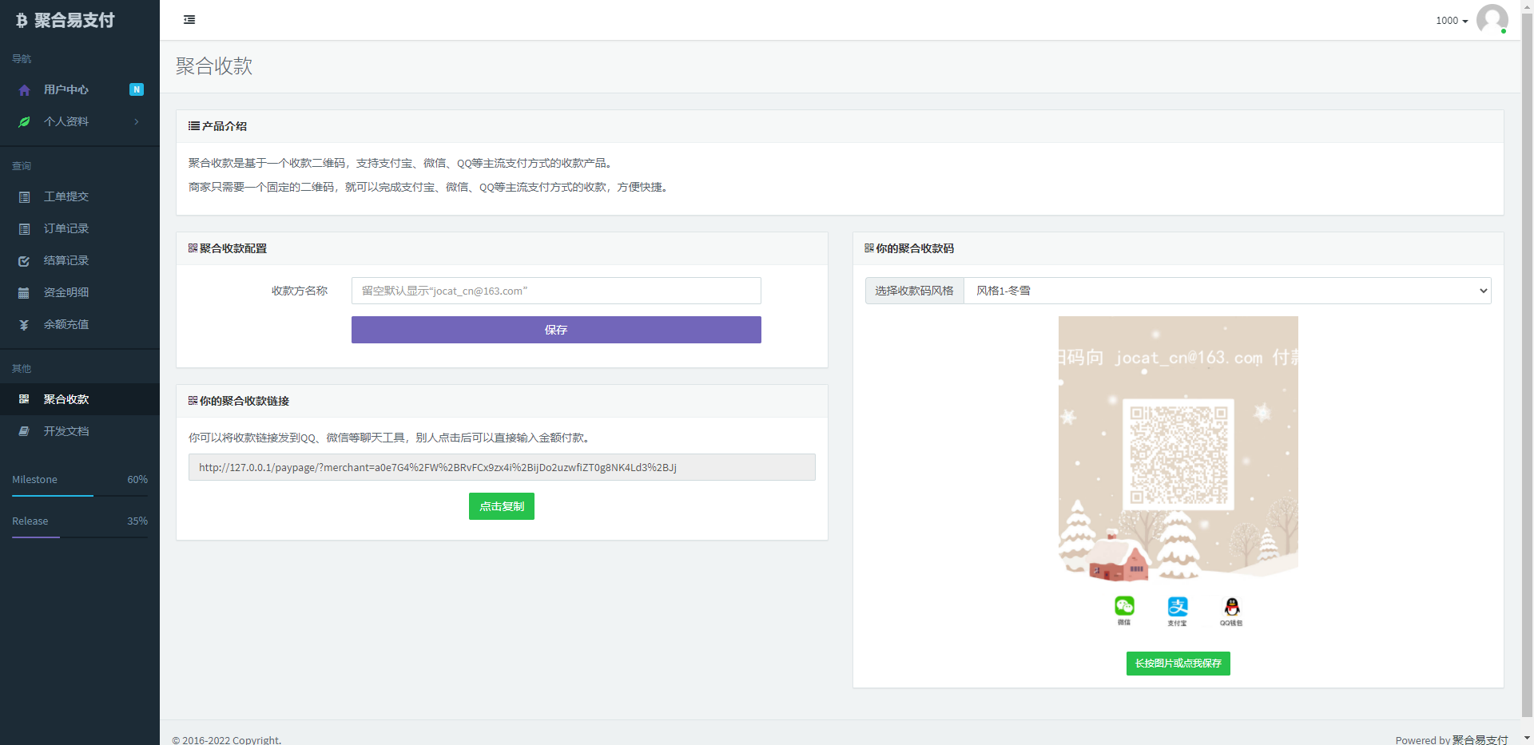Click the yen icon beside 余额充值
The height and width of the screenshot is (745, 1534).
[x=24, y=325]
